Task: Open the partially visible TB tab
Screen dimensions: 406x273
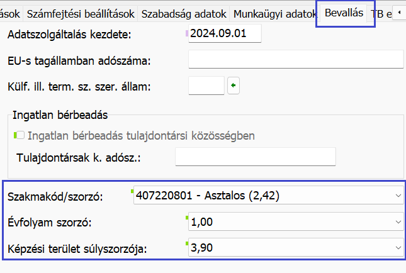Action: pos(381,13)
